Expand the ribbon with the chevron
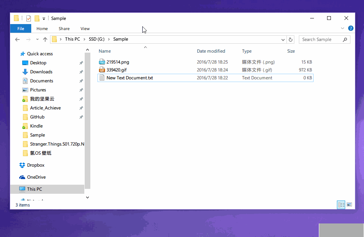Screen dimensions: 364x237 (x=343, y=28)
